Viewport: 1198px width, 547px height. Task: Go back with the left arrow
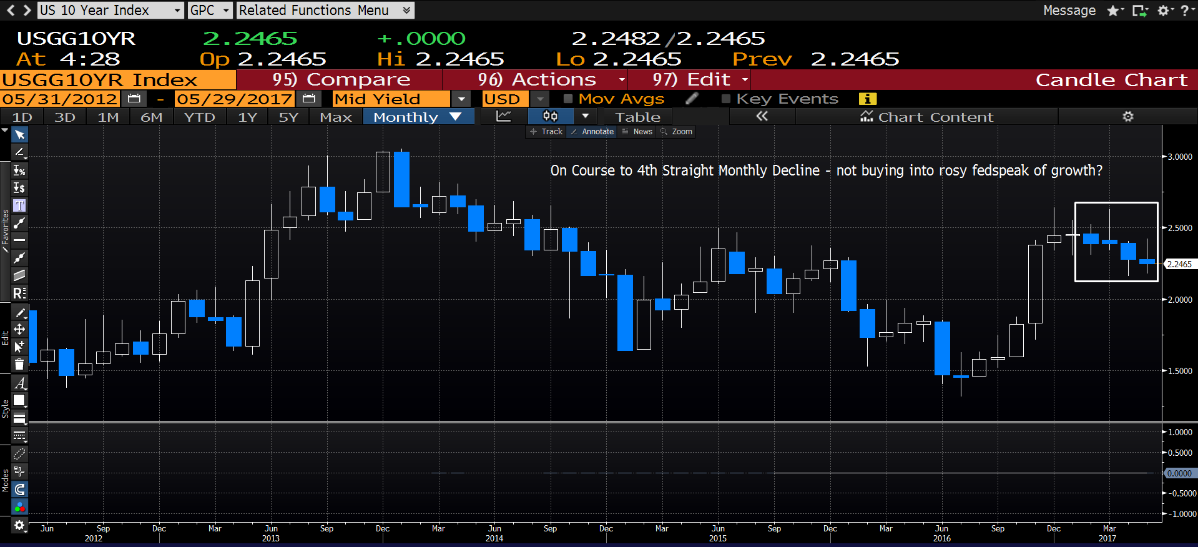pos(11,10)
